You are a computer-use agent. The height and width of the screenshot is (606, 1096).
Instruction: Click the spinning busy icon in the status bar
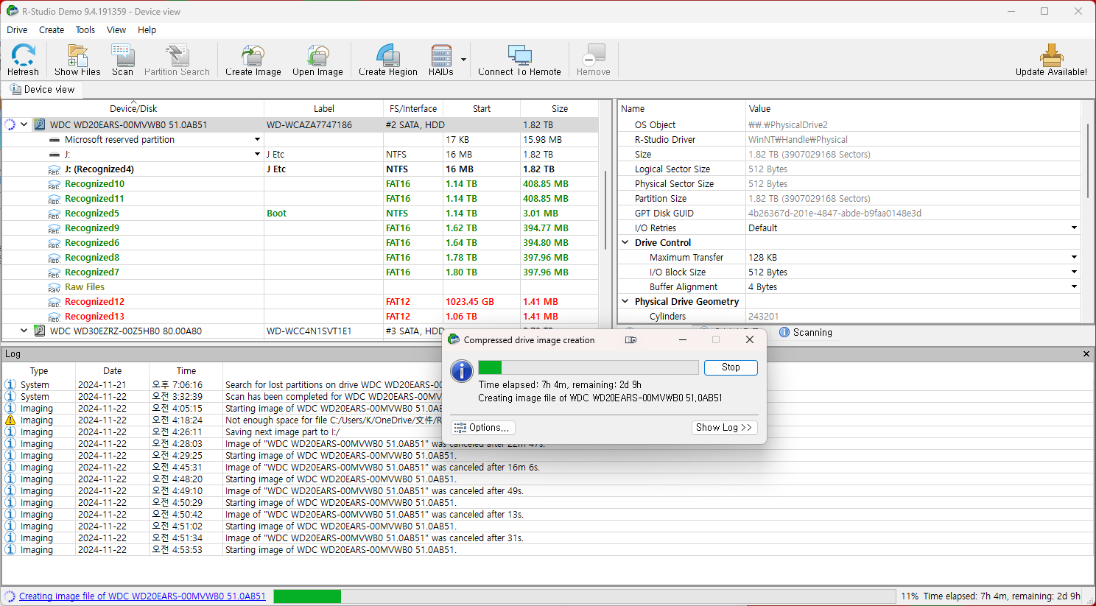(10, 596)
